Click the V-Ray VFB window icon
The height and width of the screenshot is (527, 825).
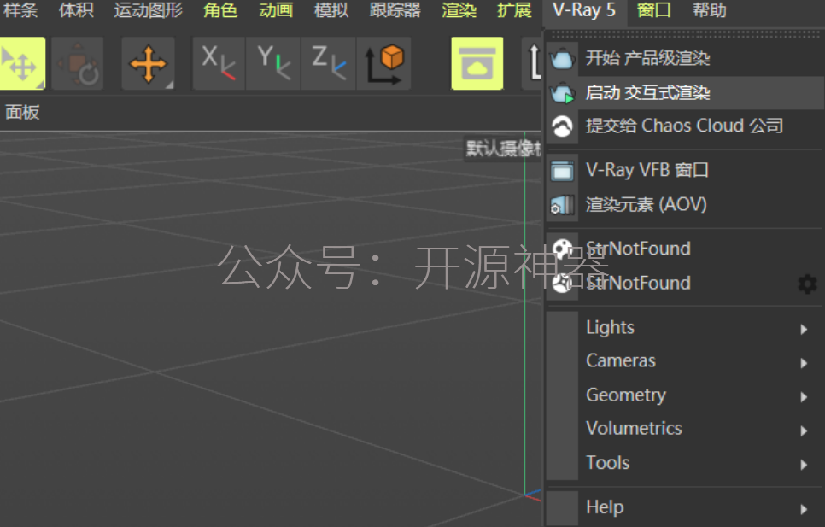coord(562,171)
